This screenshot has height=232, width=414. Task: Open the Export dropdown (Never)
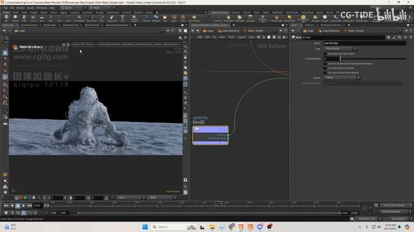pos(342,77)
